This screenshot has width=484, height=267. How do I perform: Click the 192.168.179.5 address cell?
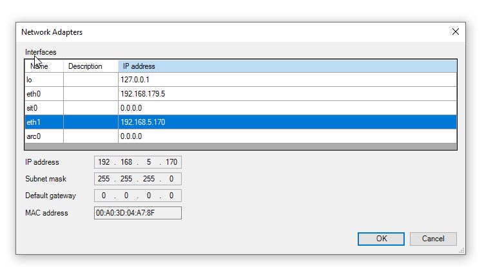287,94
